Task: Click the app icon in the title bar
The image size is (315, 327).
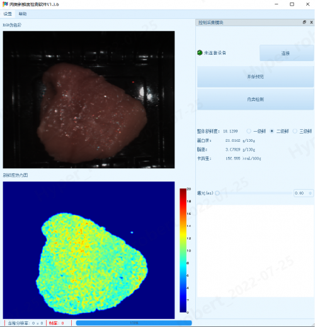Action: point(5,4)
